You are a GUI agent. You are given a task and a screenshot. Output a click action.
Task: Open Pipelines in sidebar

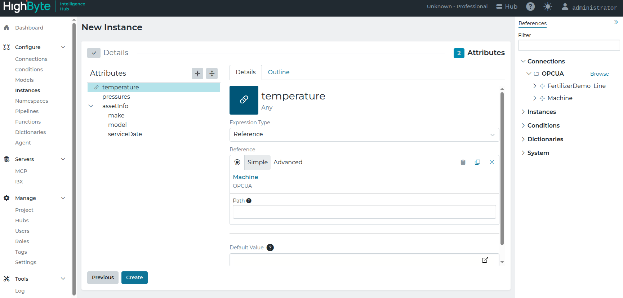click(x=27, y=111)
